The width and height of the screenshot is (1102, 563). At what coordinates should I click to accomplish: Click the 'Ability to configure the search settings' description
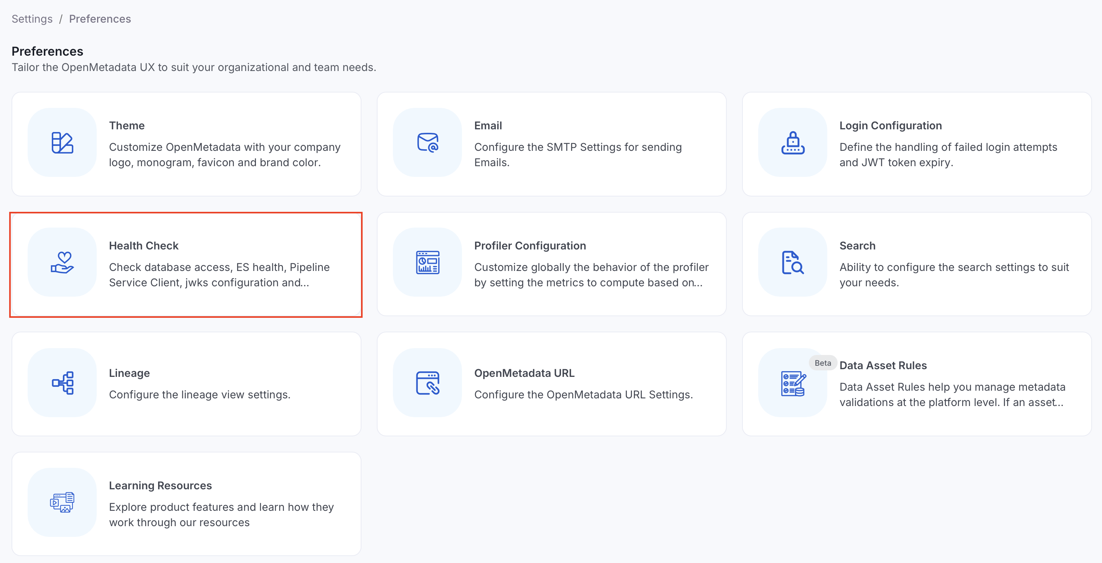954,275
